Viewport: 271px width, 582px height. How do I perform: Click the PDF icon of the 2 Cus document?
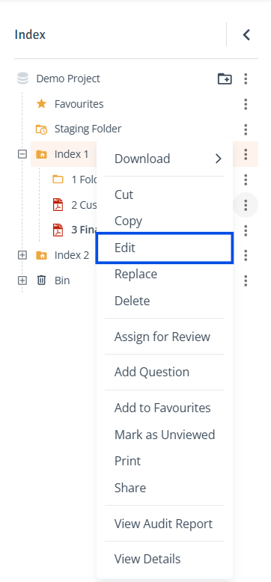click(58, 205)
